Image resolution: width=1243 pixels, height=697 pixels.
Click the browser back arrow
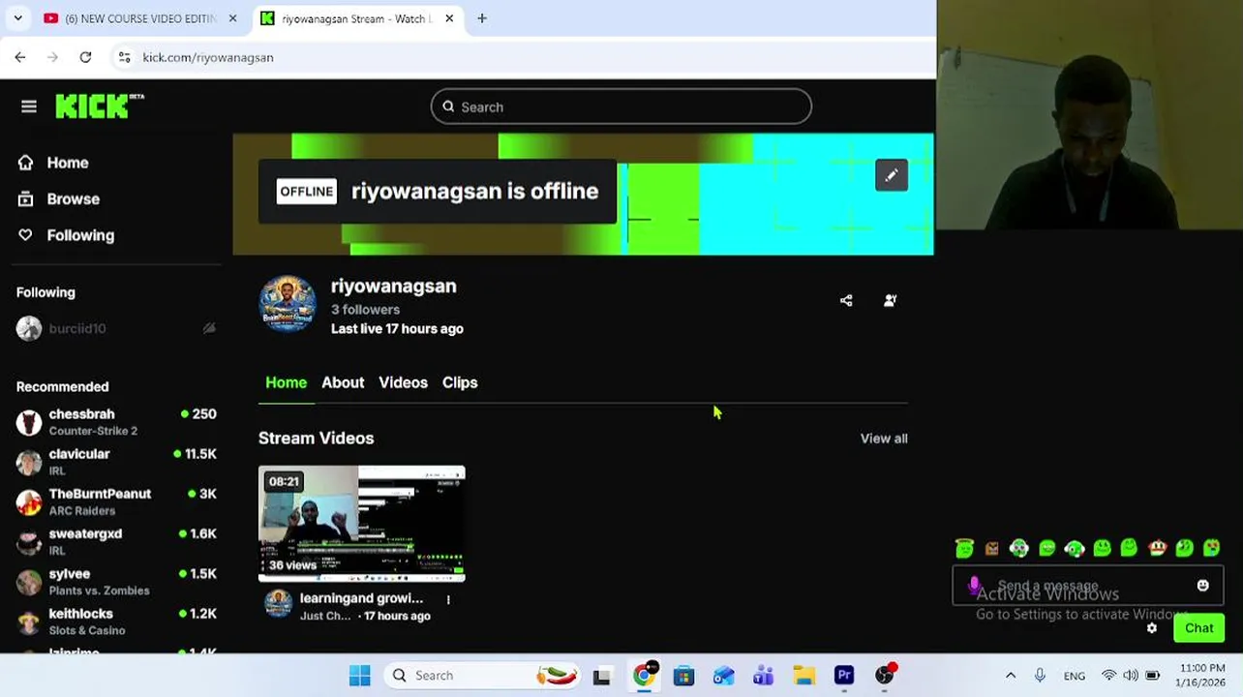point(20,57)
